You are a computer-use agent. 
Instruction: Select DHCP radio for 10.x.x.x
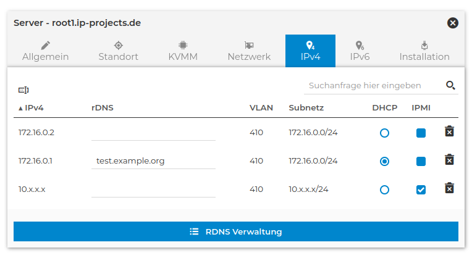385,189
